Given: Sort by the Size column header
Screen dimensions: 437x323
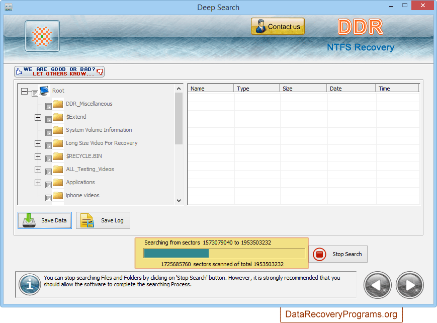Looking at the screenshot, I should [x=303, y=89].
